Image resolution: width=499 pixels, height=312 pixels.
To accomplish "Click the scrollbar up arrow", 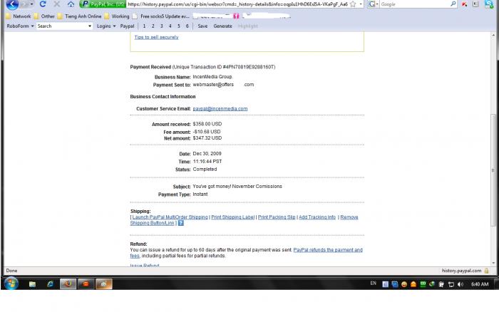I will tap(493, 35).
